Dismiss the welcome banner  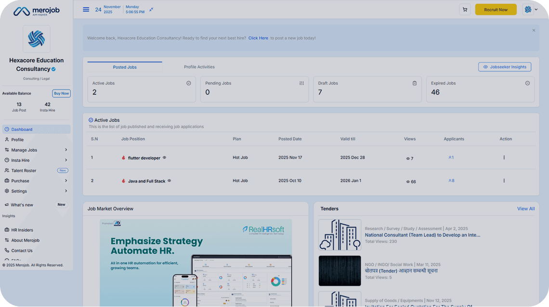point(534,30)
